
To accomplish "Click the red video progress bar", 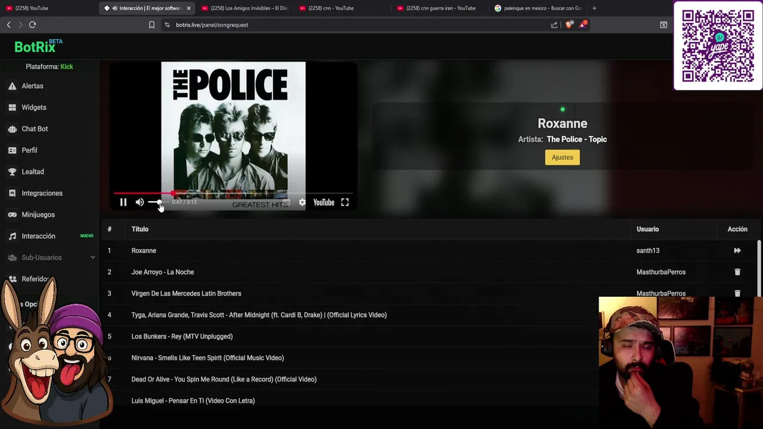I will 232,194.
